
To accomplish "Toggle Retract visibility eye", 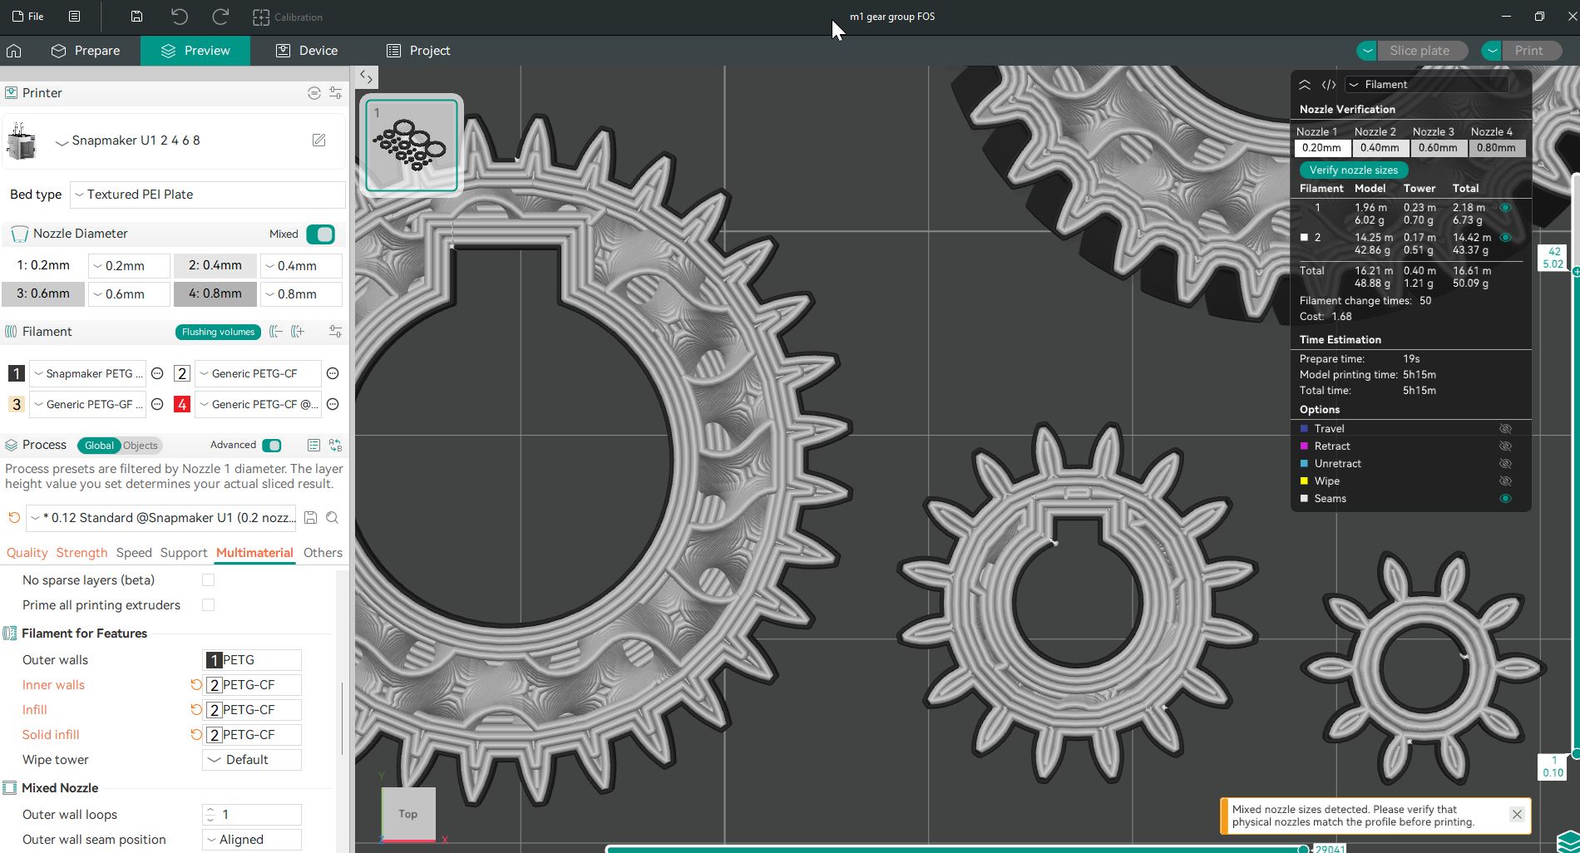I will point(1505,446).
